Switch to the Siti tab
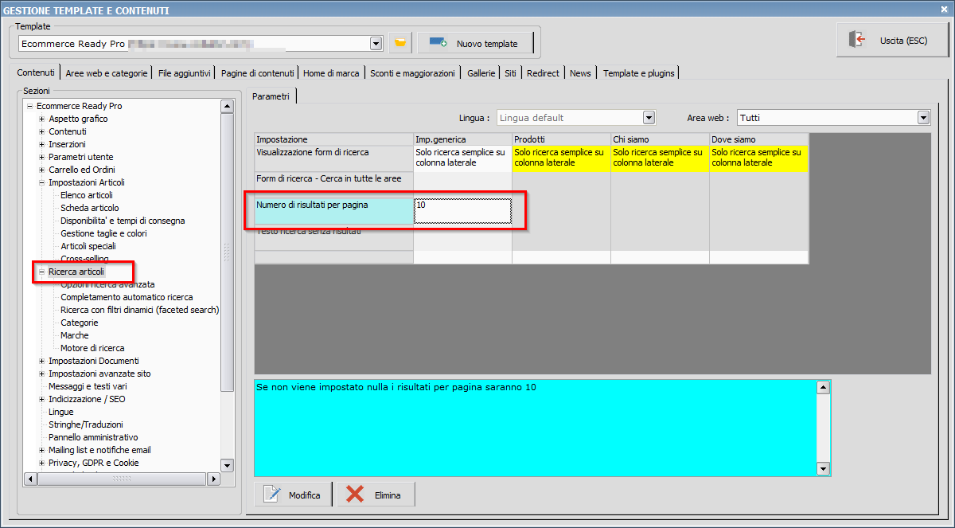This screenshot has width=955, height=528. (x=510, y=73)
